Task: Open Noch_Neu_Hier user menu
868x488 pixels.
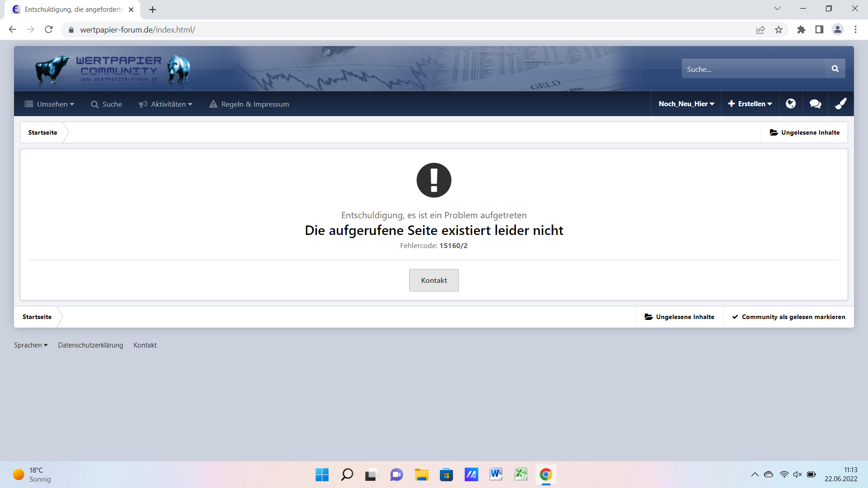Action: 686,104
